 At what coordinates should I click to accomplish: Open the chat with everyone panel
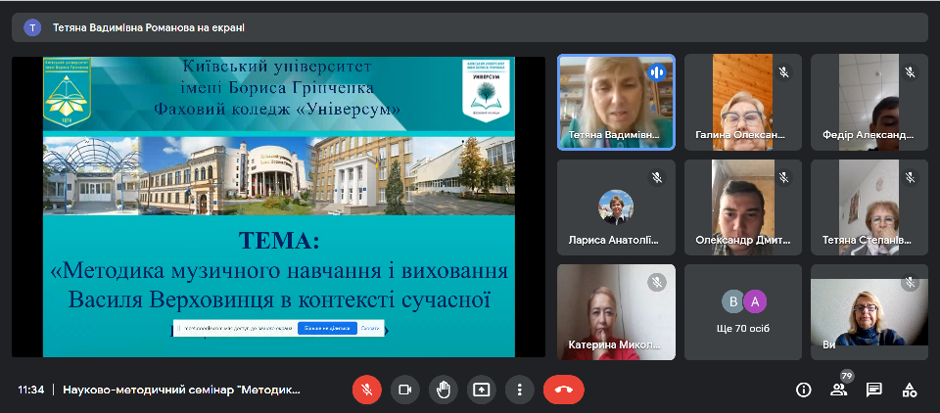(874, 390)
